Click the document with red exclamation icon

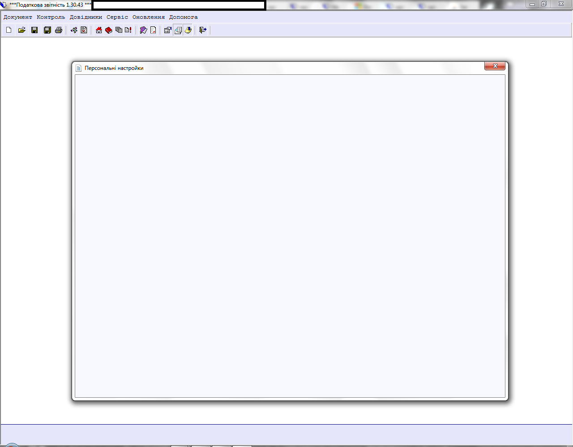pyautogui.click(x=128, y=30)
